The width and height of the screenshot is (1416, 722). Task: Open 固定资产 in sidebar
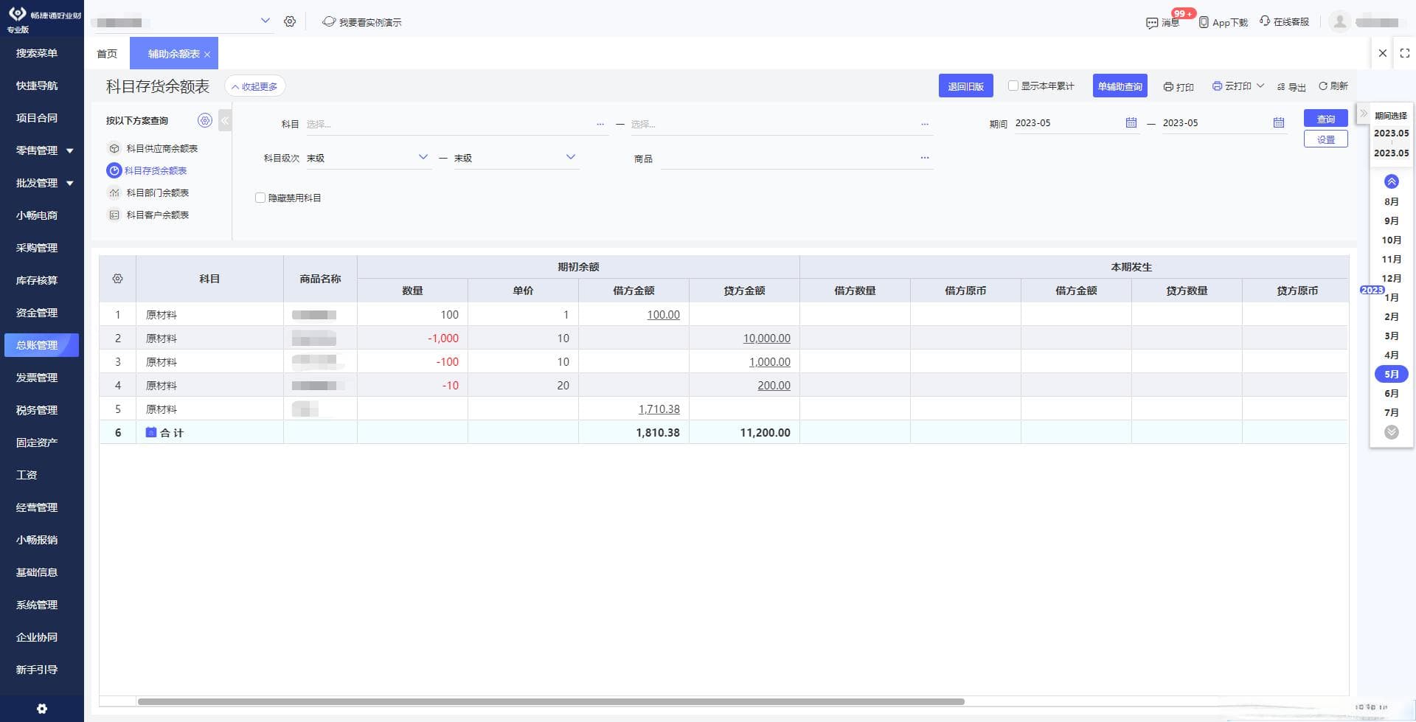click(37, 442)
